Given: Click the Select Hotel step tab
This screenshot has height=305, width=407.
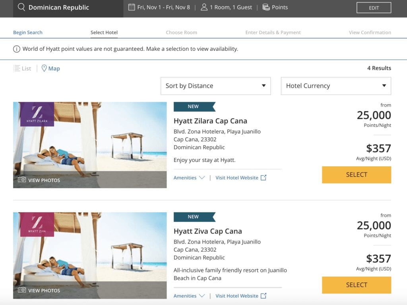Looking at the screenshot, I should pyautogui.click(x=104, y=33).
